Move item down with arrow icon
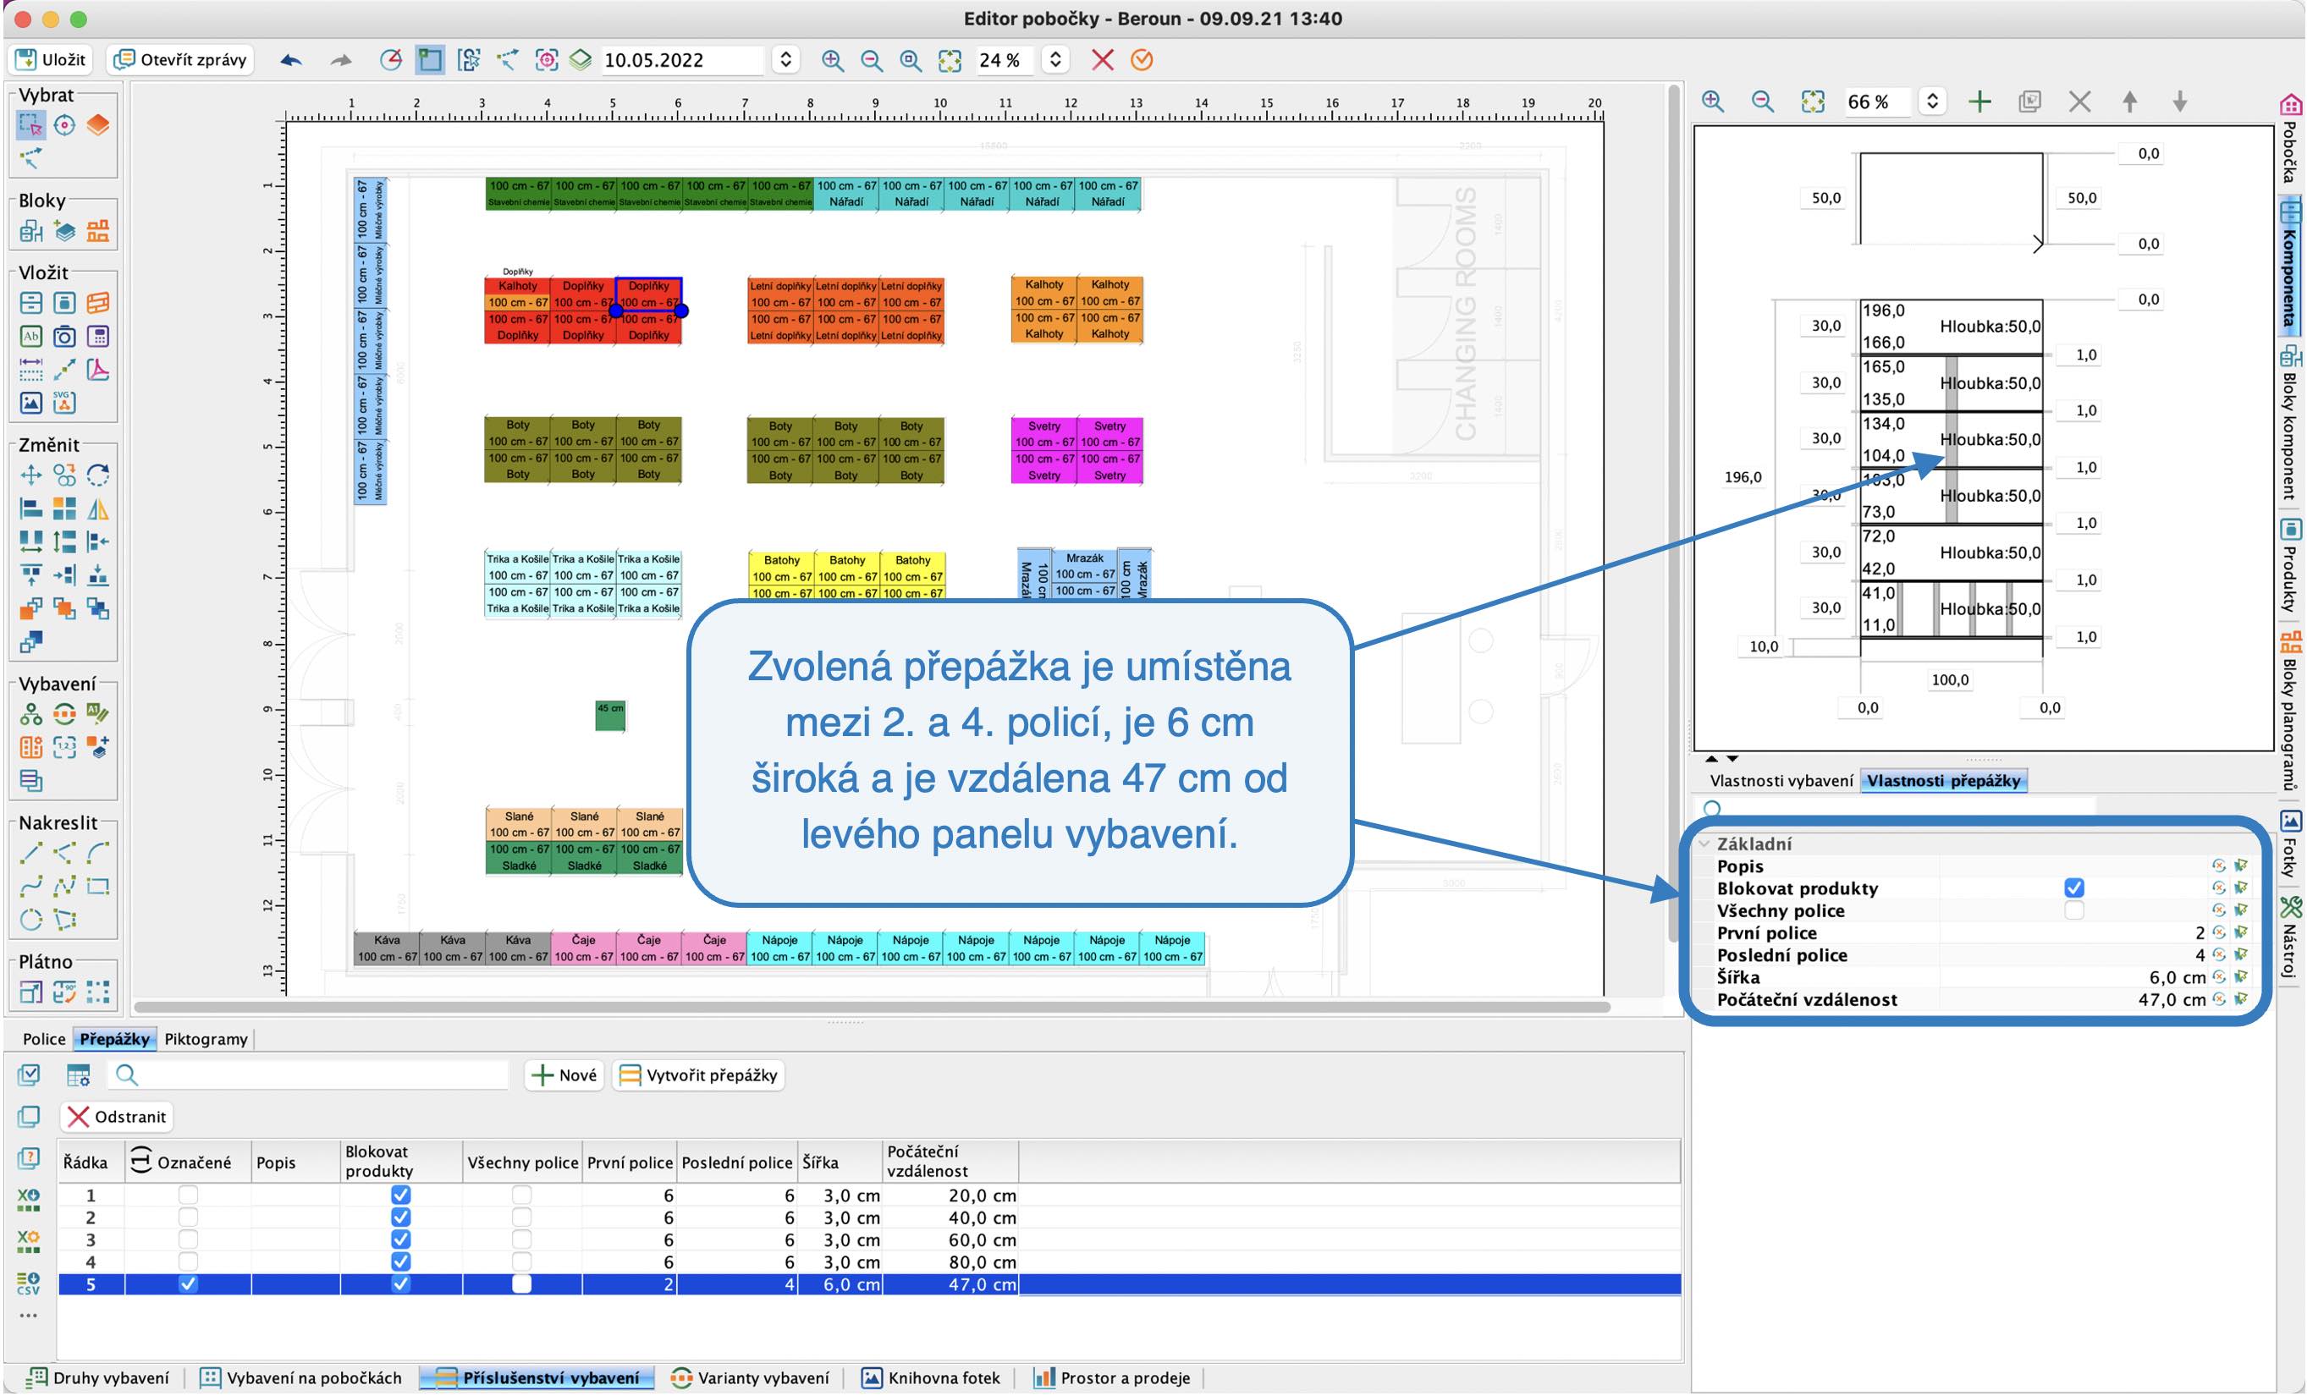2307x1396 pixels. pos(2180,102)
